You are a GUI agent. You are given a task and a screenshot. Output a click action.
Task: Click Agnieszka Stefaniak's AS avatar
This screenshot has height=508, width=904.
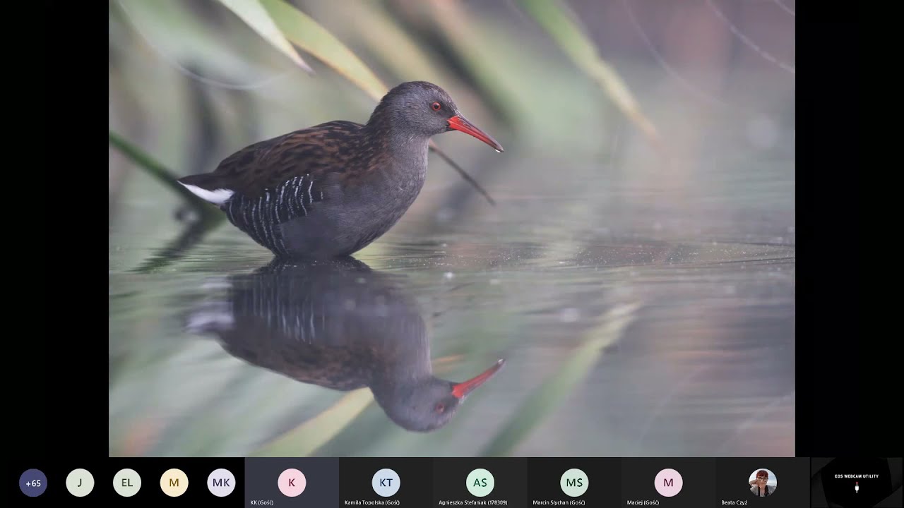[480, 483]
